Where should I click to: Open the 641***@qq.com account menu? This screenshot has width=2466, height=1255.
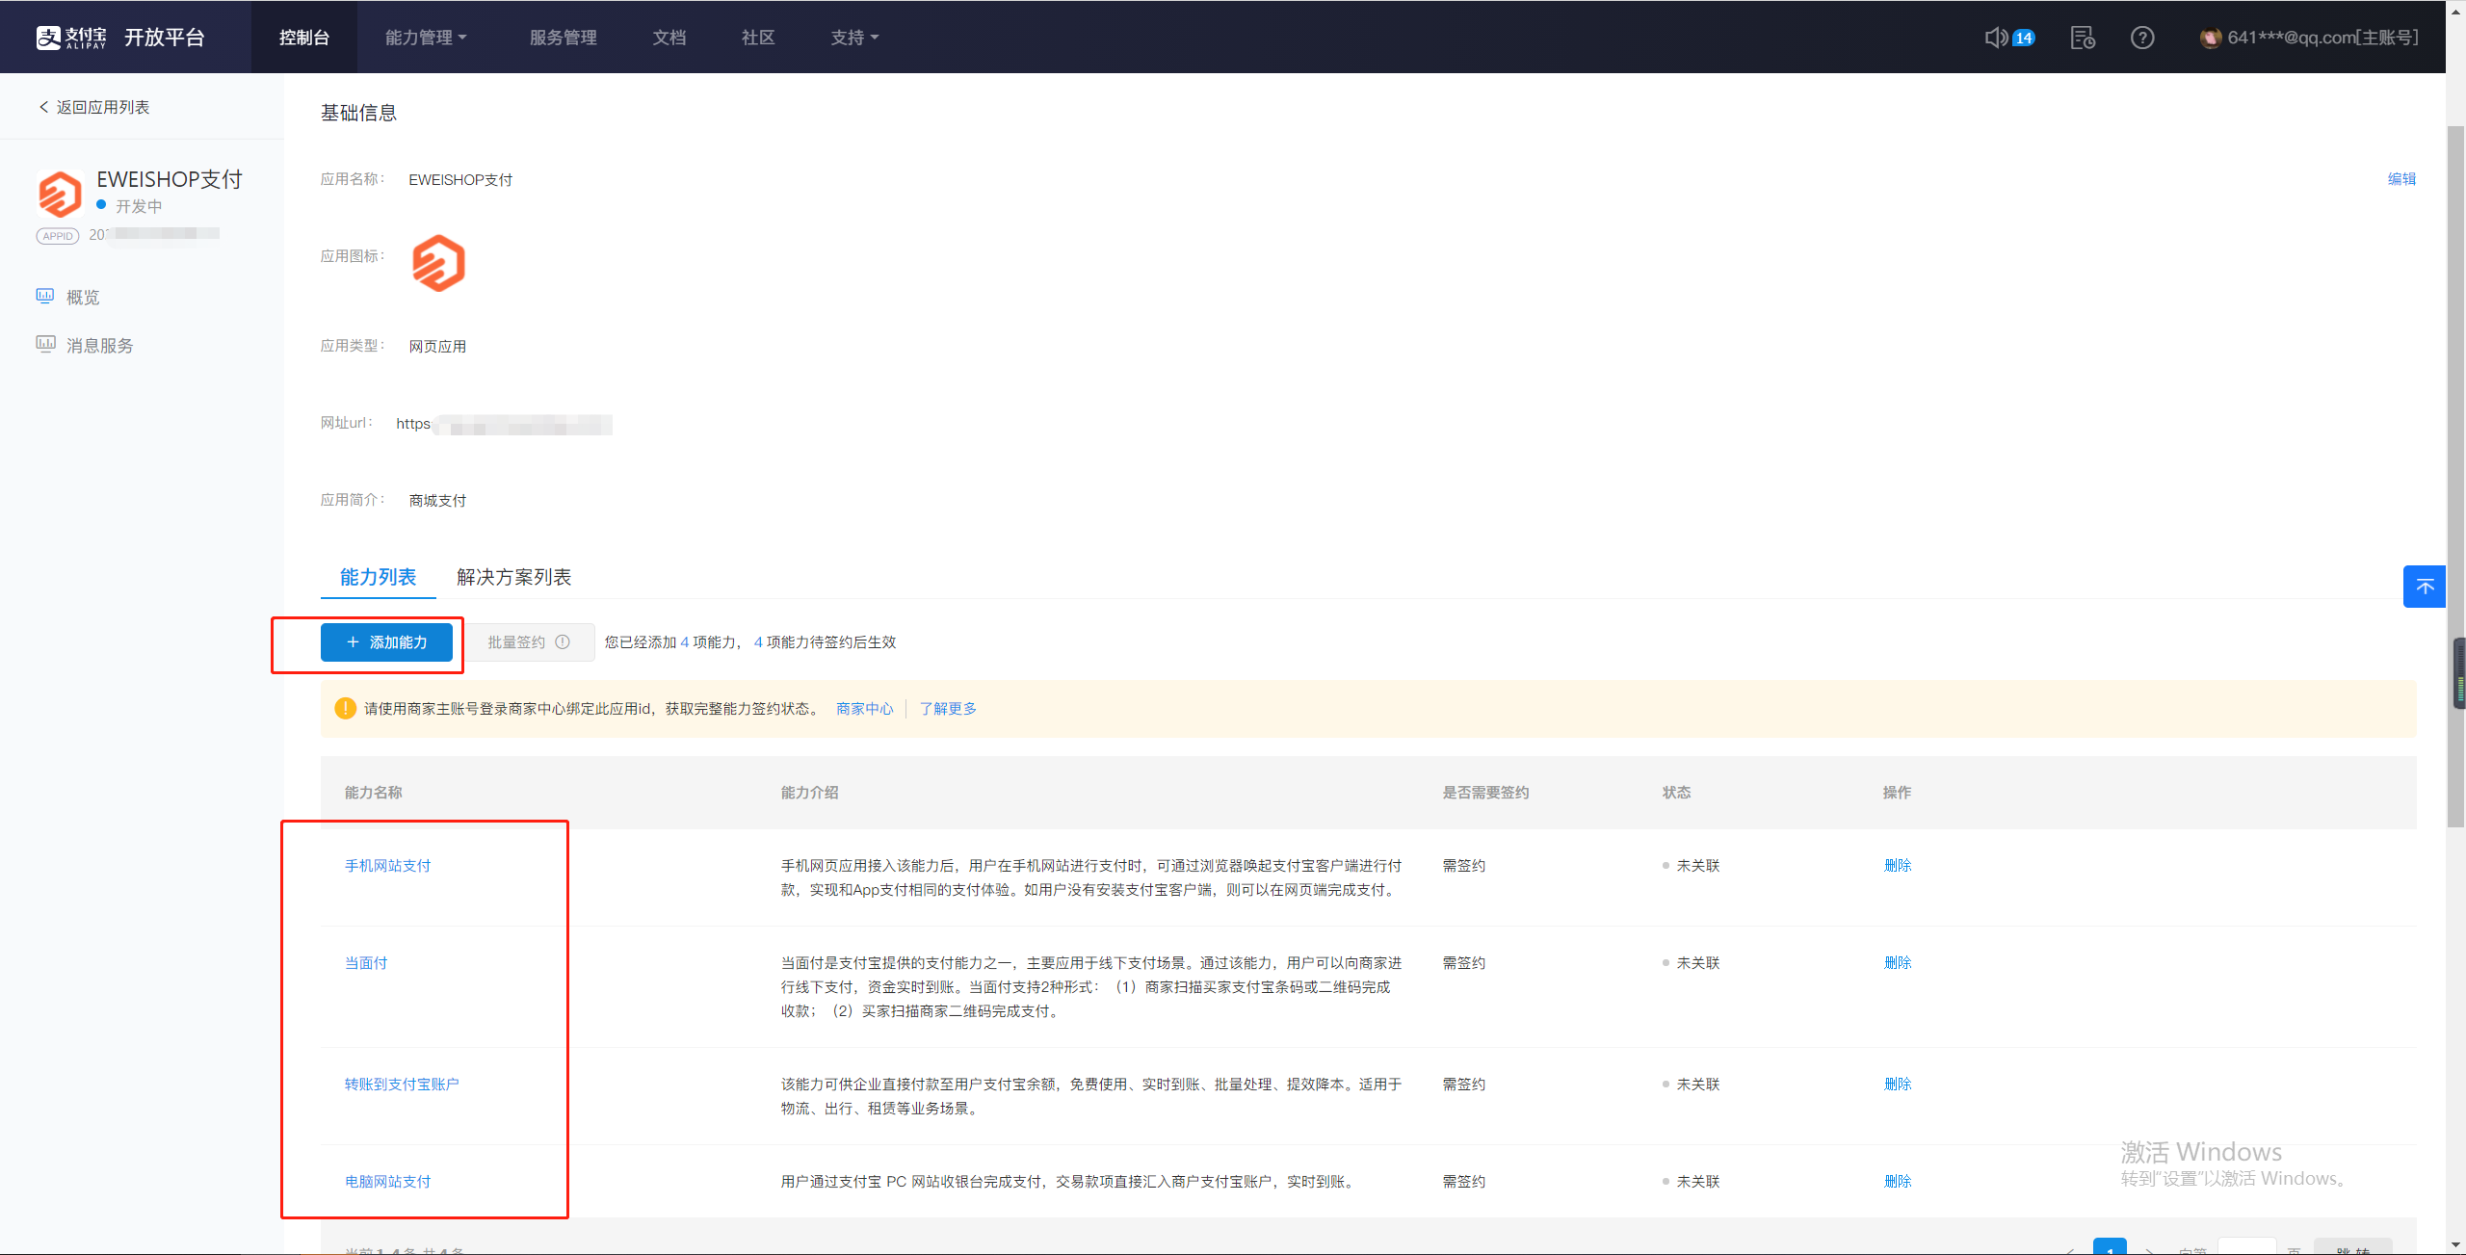tap(2322, 38)
